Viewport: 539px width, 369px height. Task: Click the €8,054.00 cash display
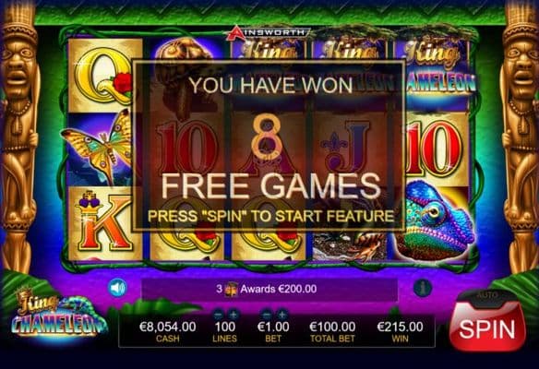167,331
